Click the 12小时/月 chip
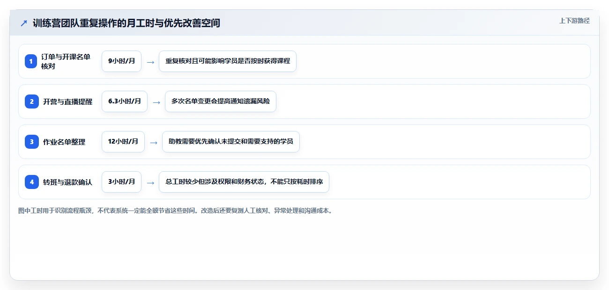 pos(123,142)
